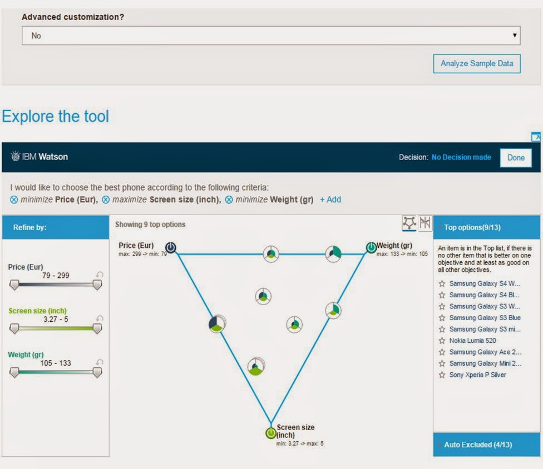
Task: Reset the Screen size (inch) range
Action: point(100,318)
